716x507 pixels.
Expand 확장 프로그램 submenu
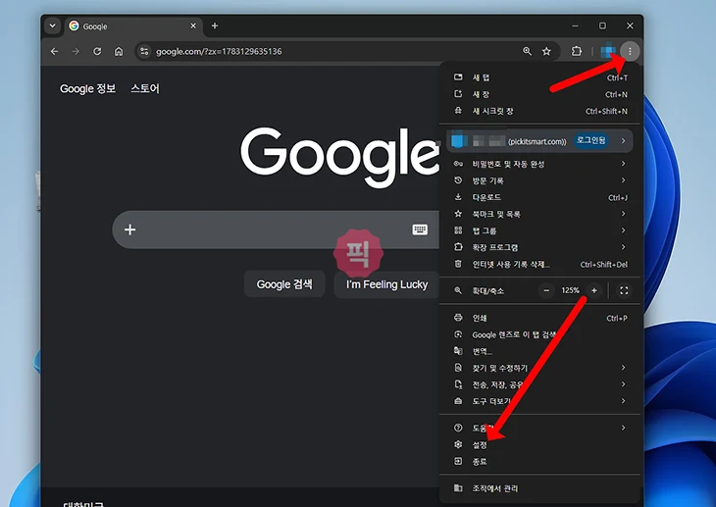(540, 247)
